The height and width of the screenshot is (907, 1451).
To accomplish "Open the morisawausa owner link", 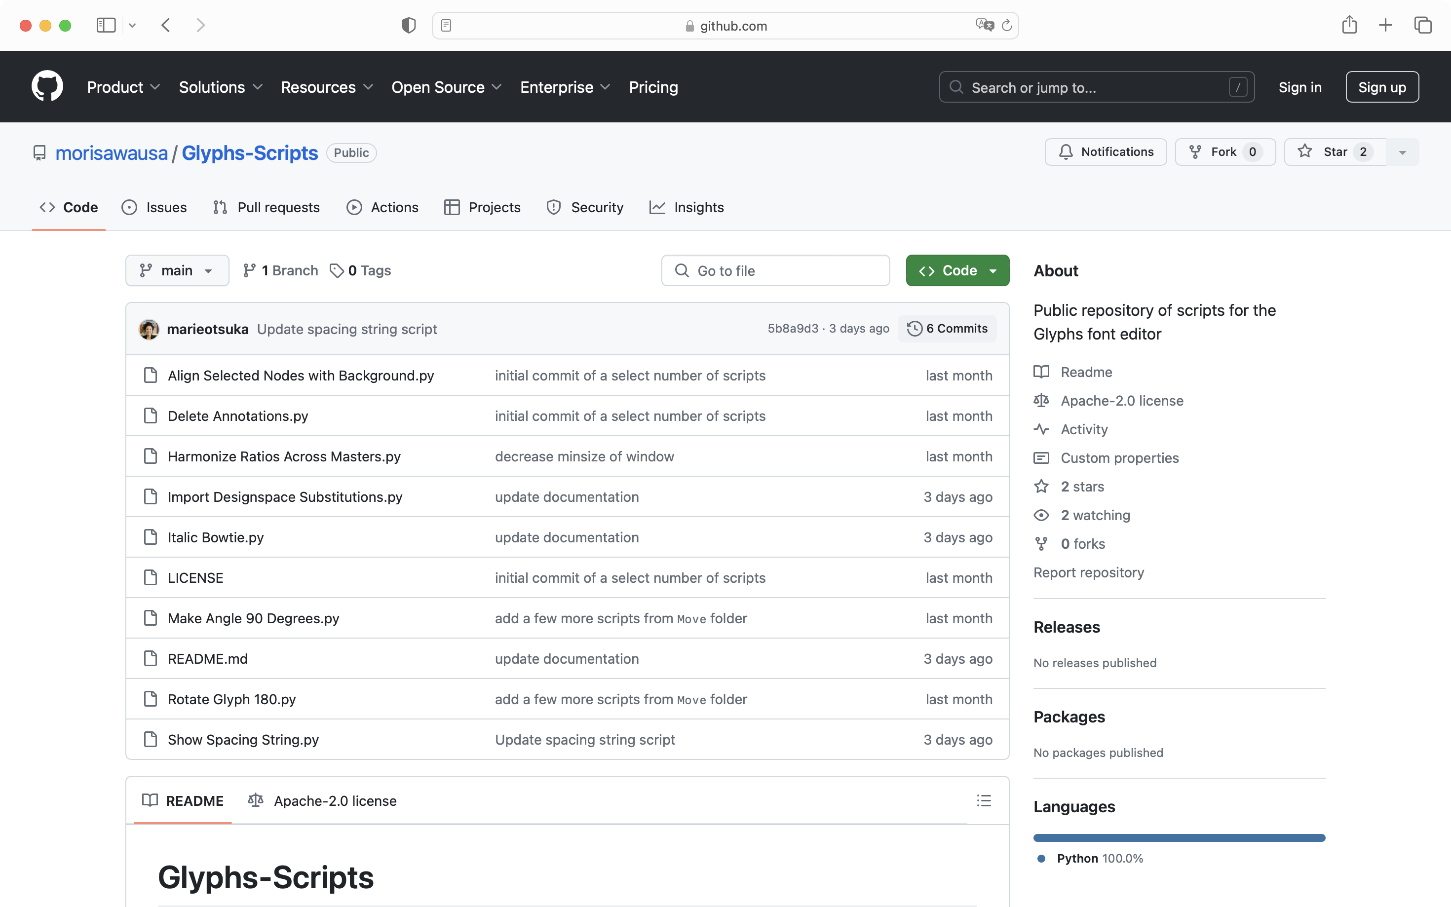I will point(112,153).
